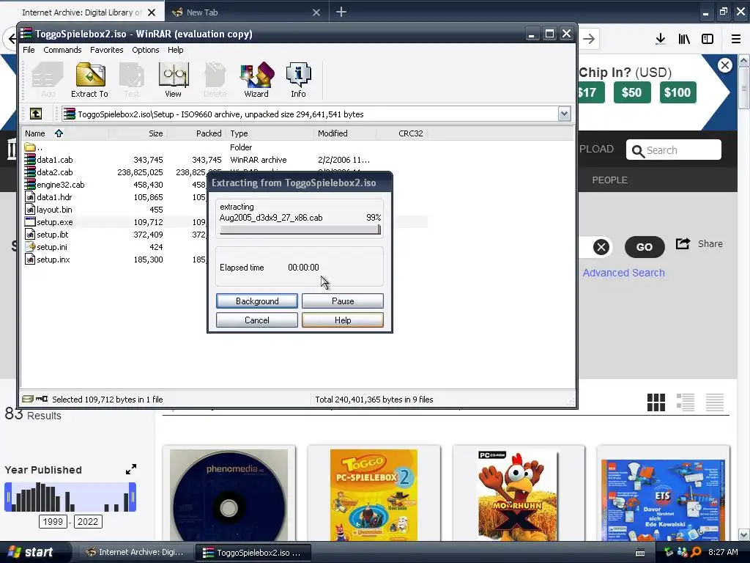This screenshot has width=750, height=563.
Task: Choose the $100 donation button
Action: (677, 92)
